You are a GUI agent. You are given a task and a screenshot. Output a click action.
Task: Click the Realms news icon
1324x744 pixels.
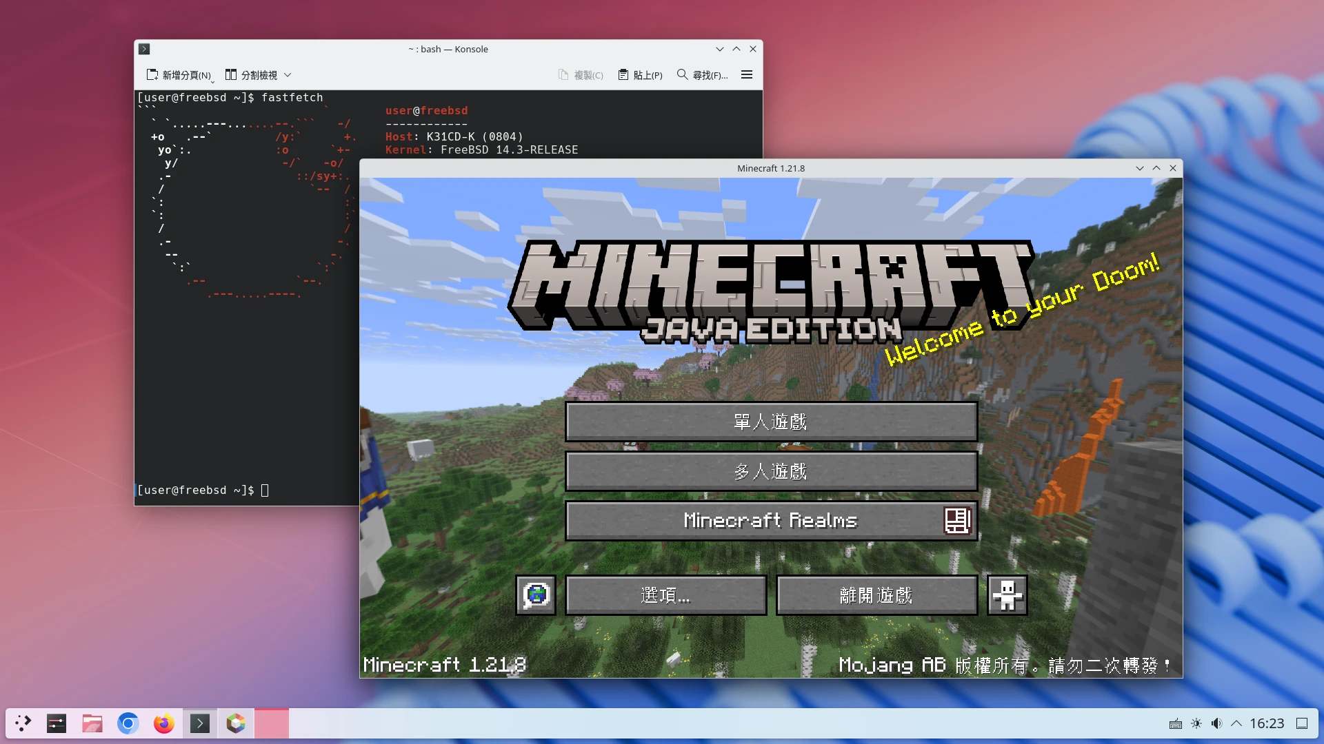click(957, 521)
